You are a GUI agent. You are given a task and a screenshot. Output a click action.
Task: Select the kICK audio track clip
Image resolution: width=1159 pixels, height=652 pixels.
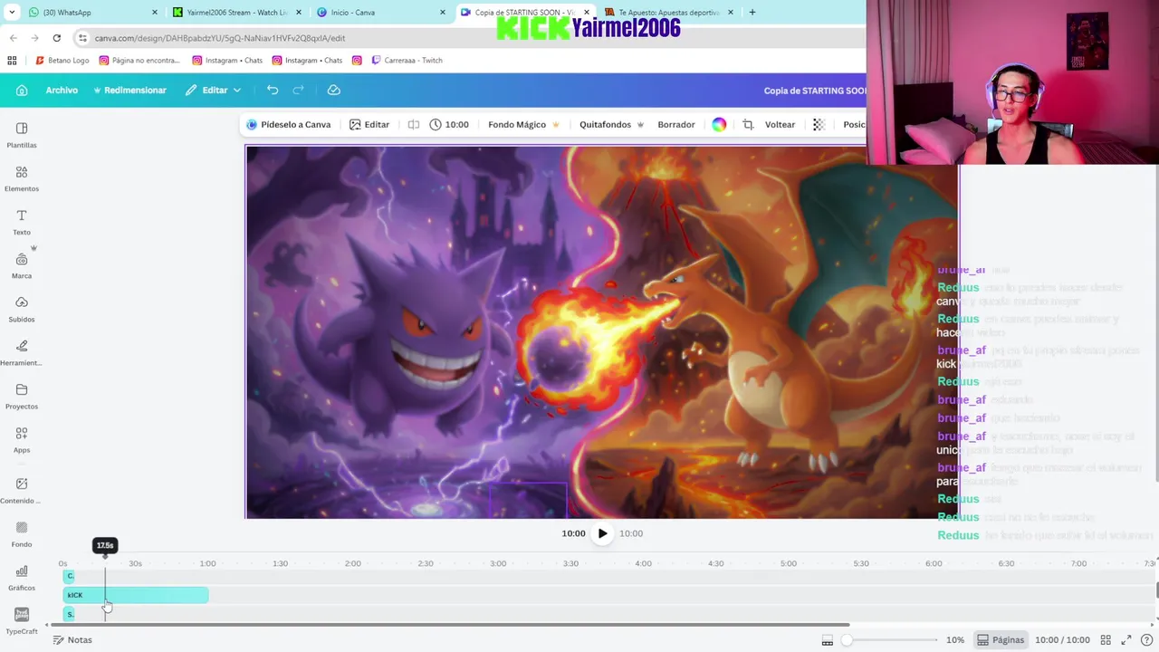tap(136, 595)
